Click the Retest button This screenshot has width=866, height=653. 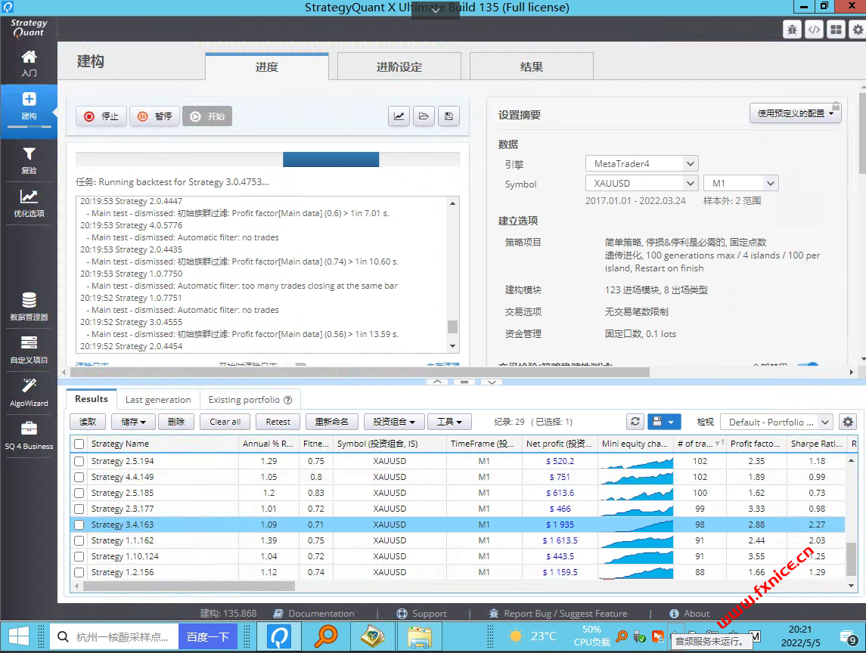(x=278, y=422)
